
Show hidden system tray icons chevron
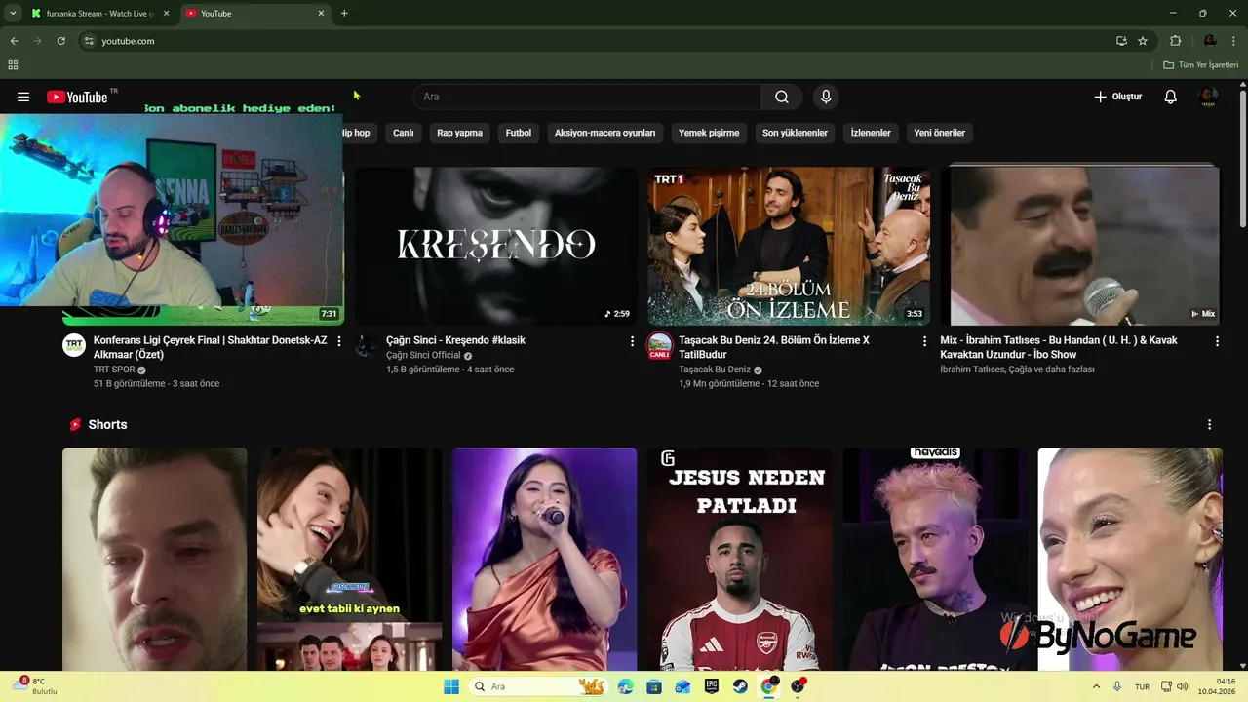point(1096,686)
